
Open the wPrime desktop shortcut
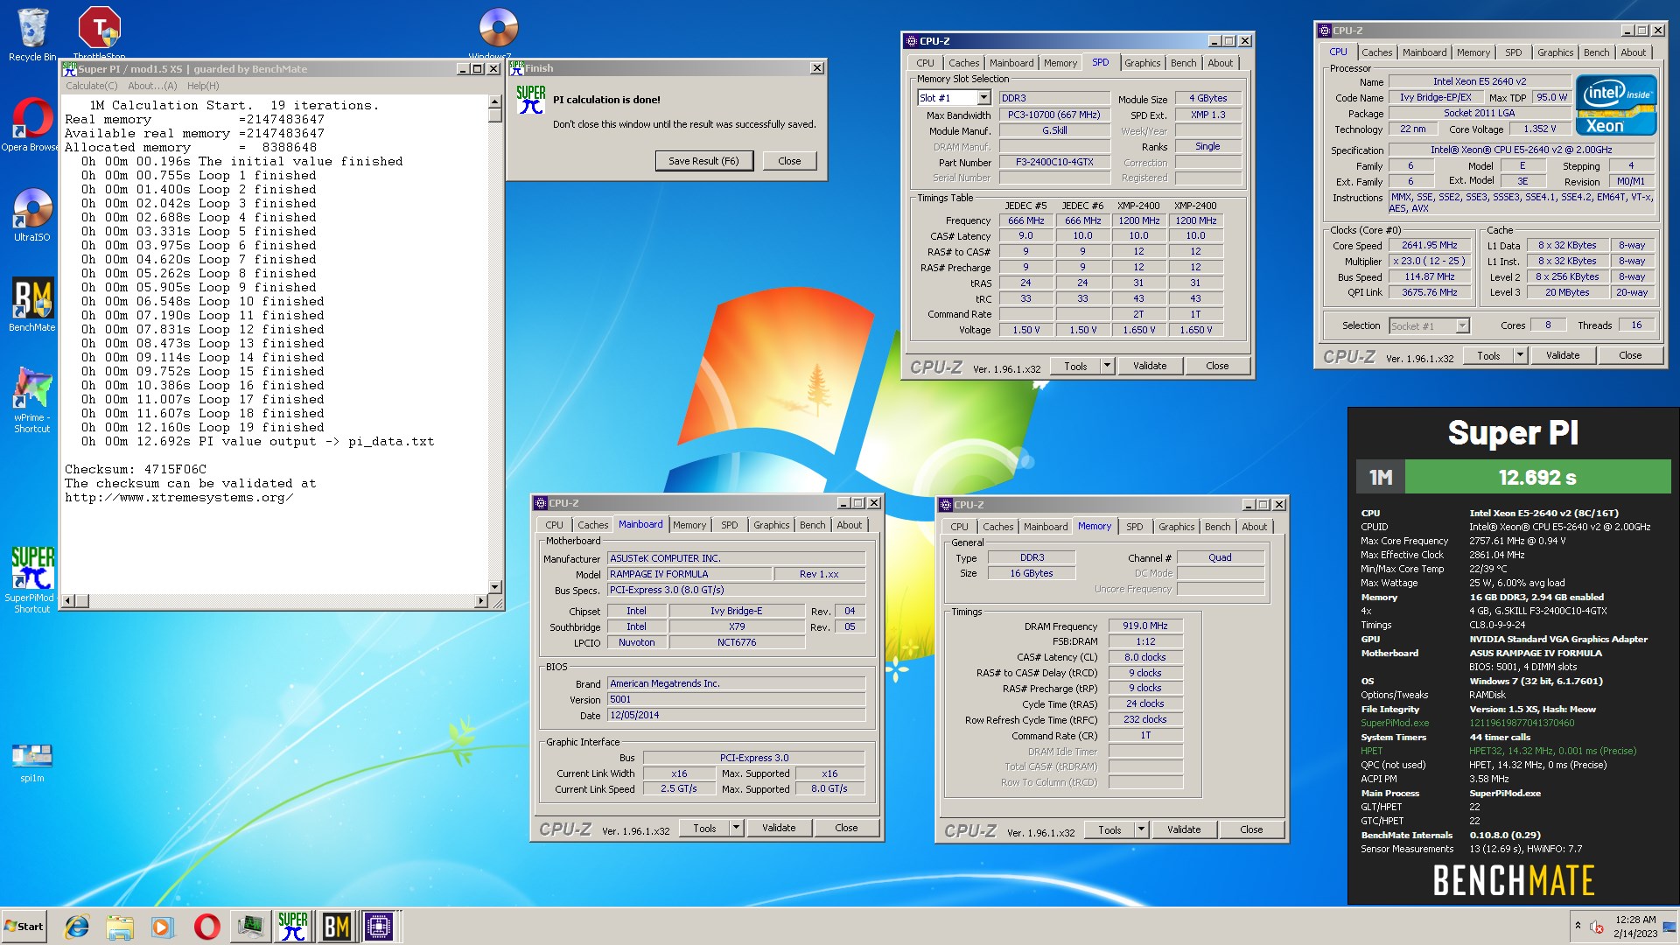[32, 400]
